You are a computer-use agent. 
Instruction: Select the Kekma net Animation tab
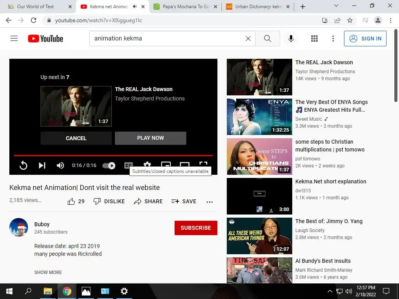click(x=109, y=7)
